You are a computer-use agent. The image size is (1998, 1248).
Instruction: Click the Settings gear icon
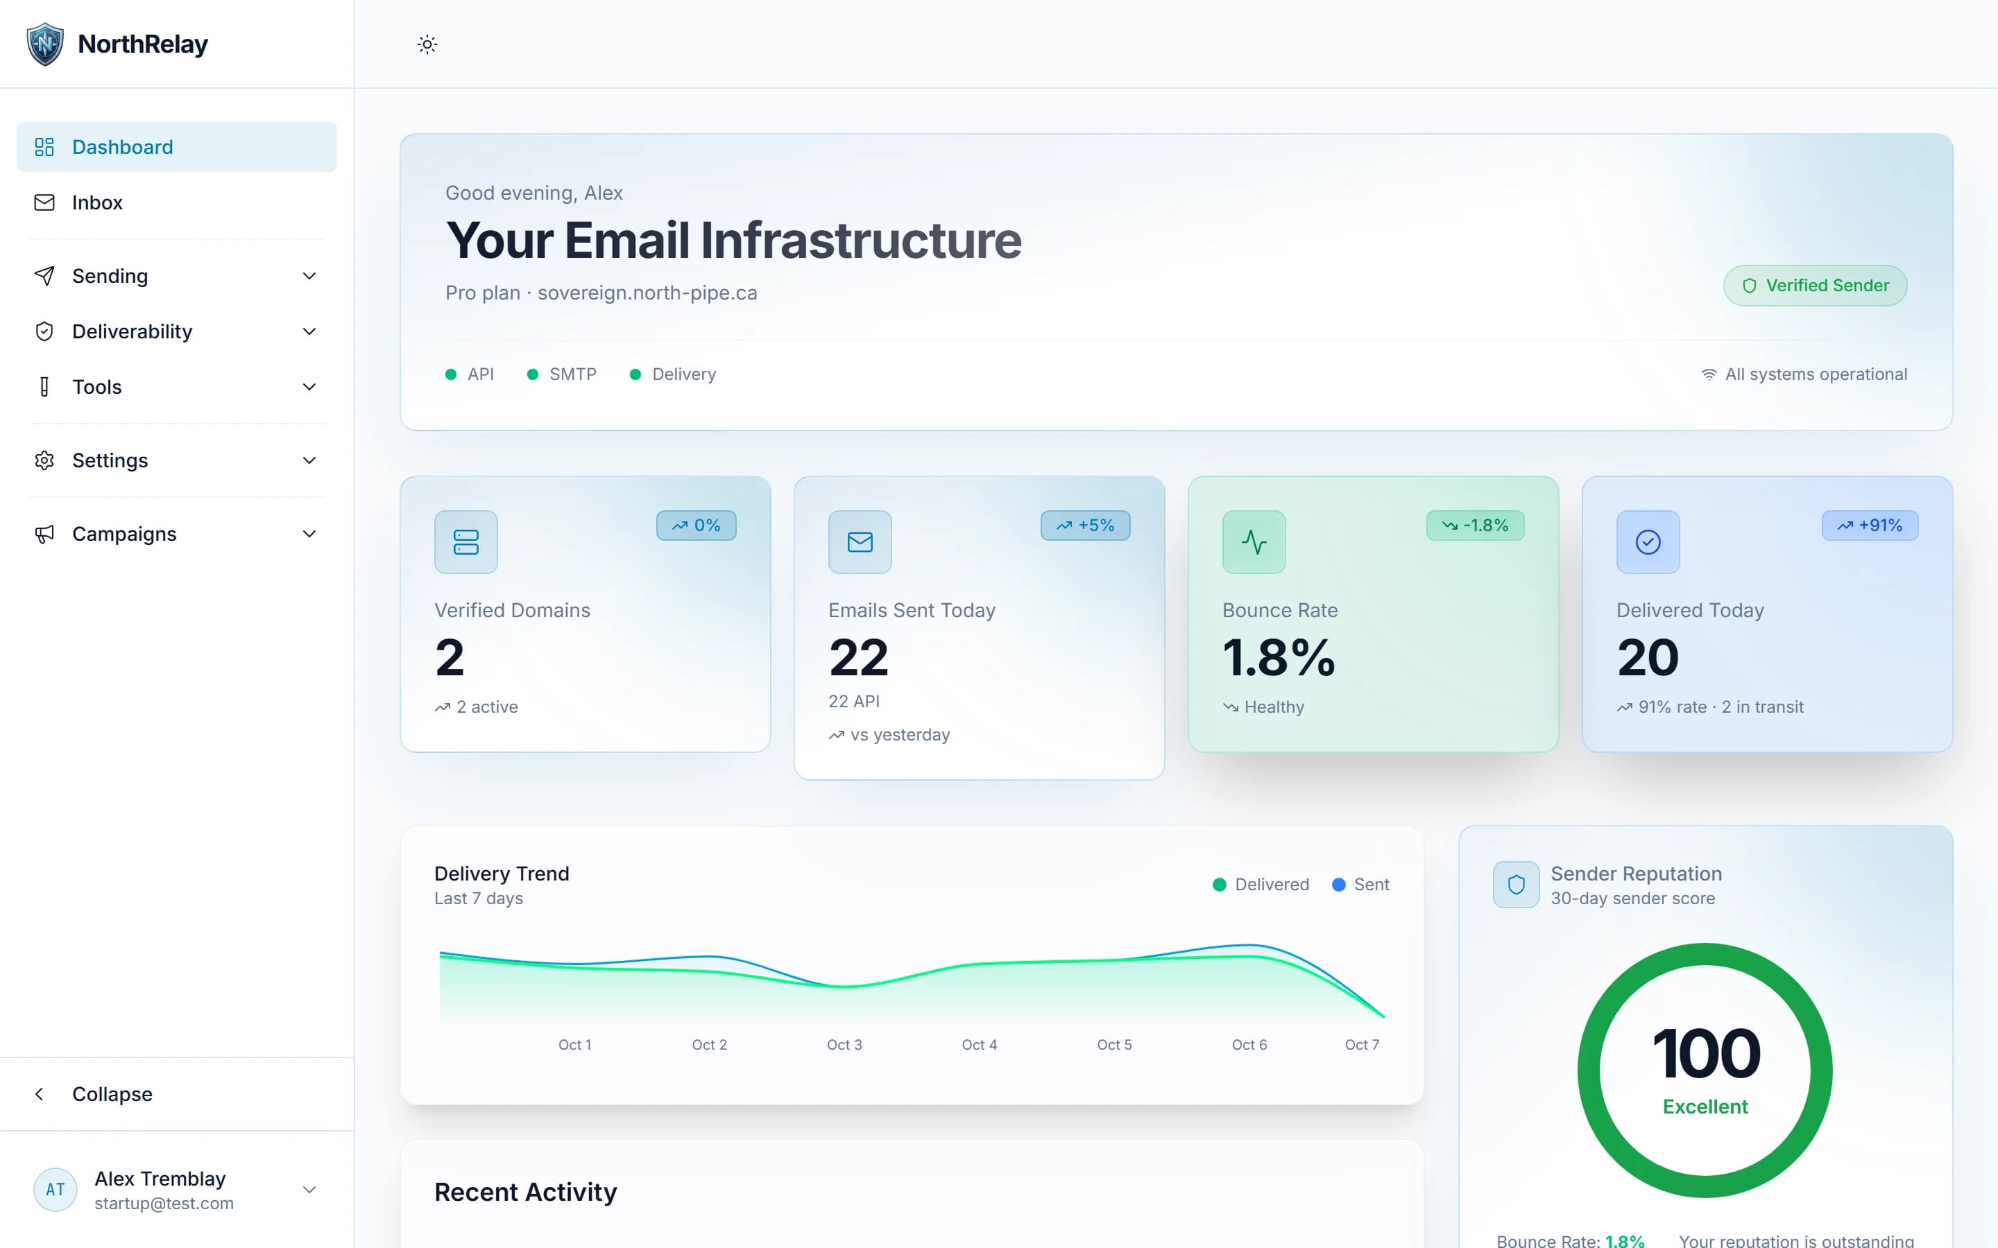point(44,460)
